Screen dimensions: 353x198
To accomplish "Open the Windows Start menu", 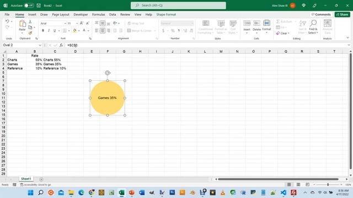I will tap(31, 193).
